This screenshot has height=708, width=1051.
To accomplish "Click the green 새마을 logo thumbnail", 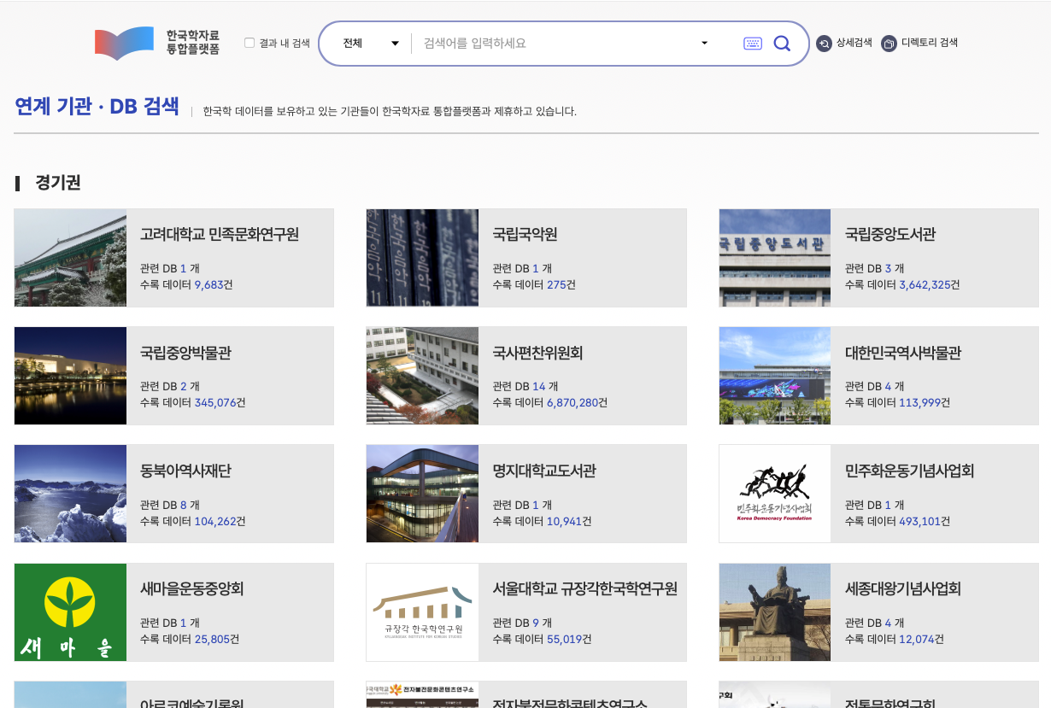I will pos(70,611).
